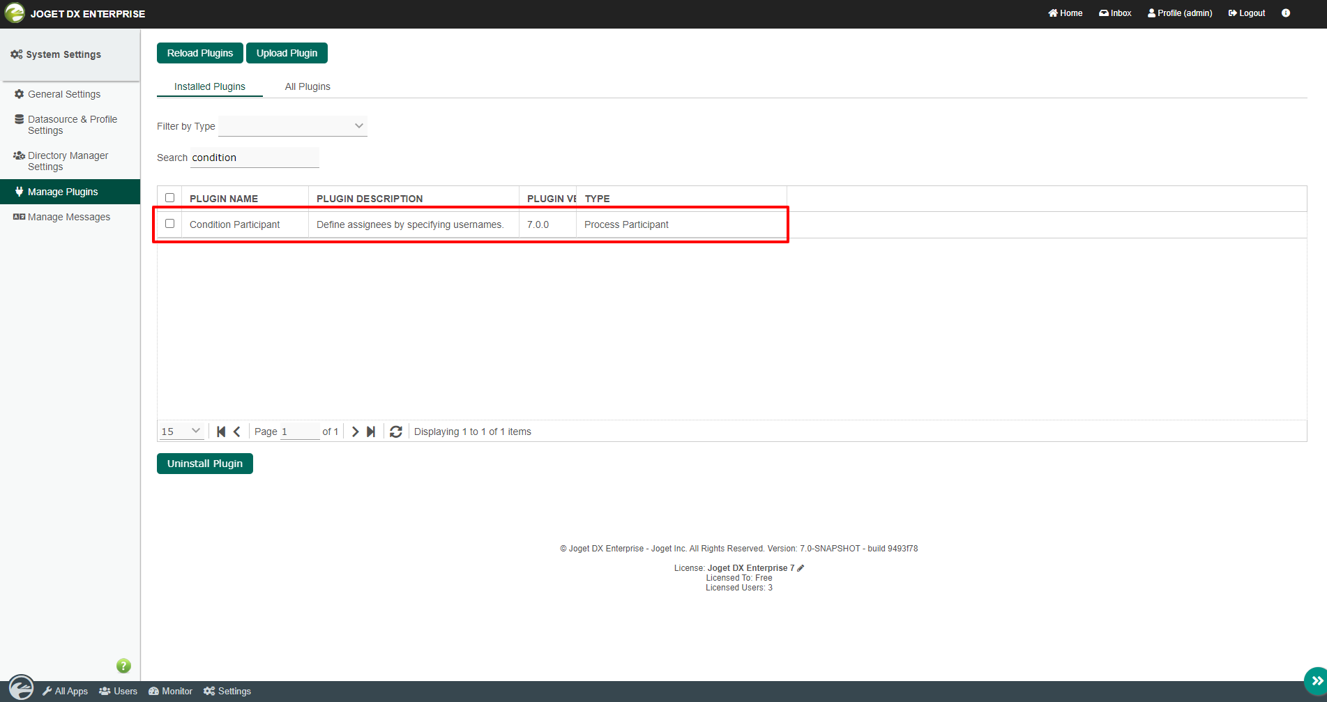The width and height of the screenshot is (1327, 702).
Task: Click Logout in top navigation
Action: (1247, 13)
